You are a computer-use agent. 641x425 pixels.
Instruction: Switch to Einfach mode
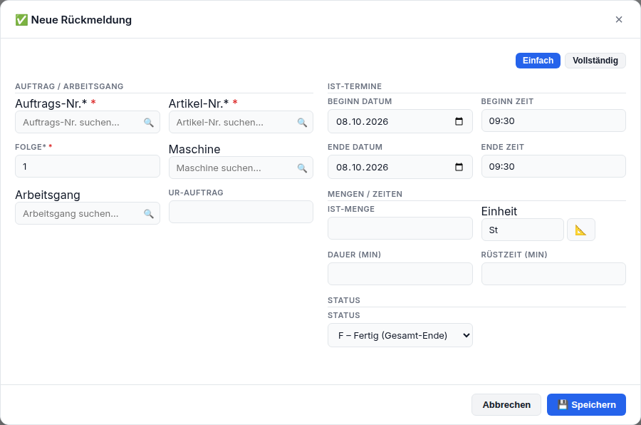(x=538, y=61)
